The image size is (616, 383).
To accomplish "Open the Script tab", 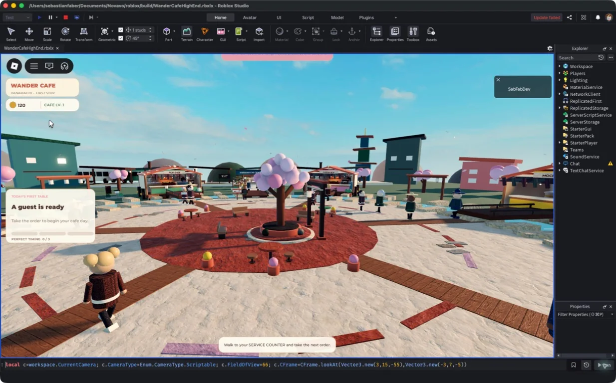I will point(308,17).
